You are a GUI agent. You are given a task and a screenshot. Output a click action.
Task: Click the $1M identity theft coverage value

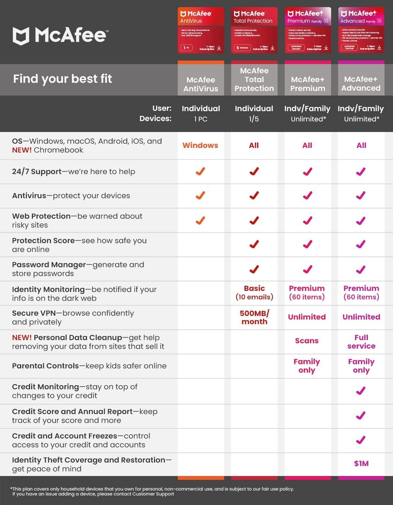pyautogui.click(x=361, y=464)
